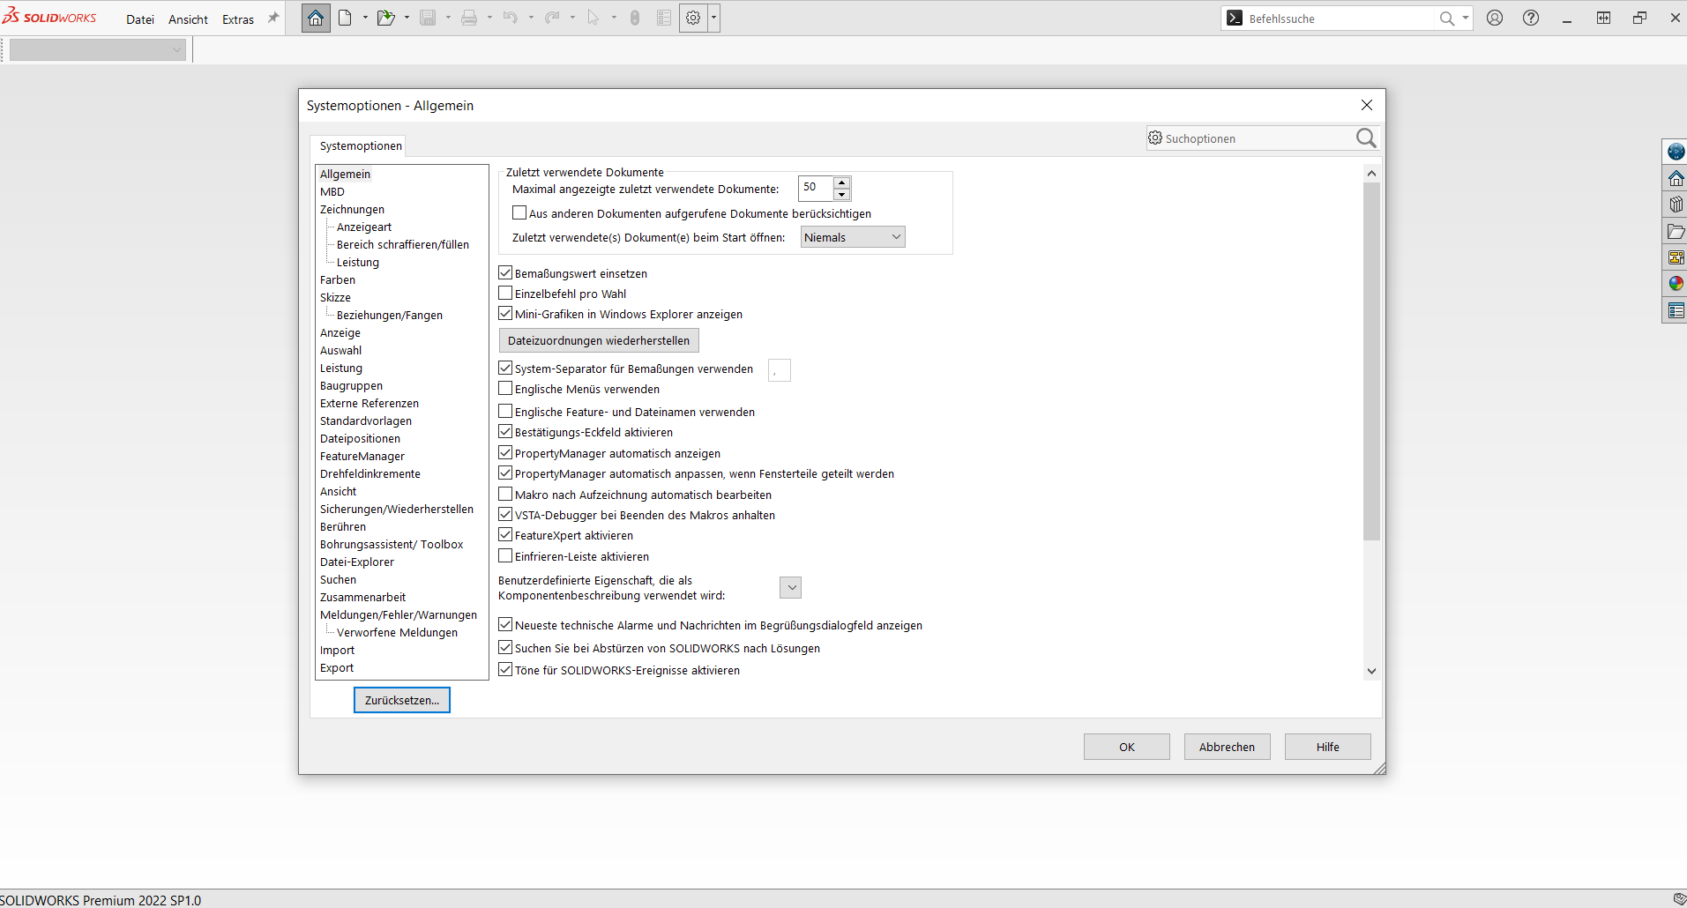
Task: Select the Systemoptionen tab
Action: coord(361,146)
